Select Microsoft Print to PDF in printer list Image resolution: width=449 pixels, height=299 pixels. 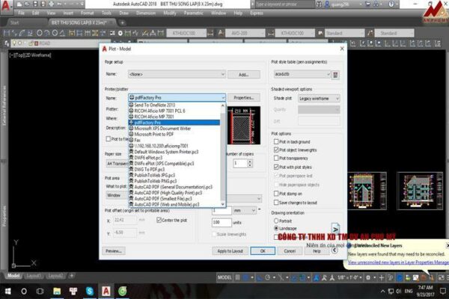(x=174, y=135)
